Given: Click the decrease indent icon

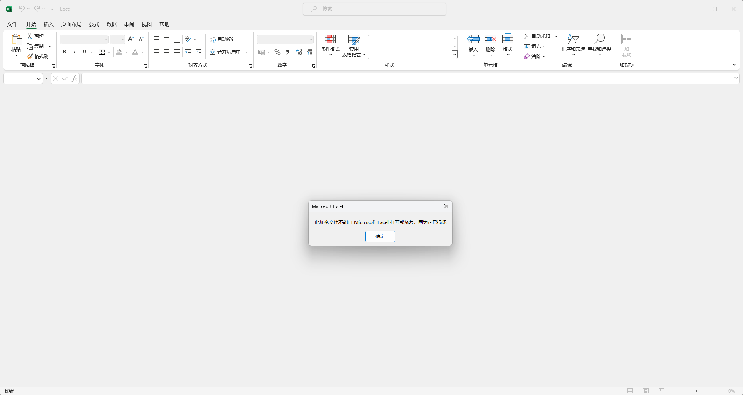Looking at the screenshot, I should (x=188, y=52).
